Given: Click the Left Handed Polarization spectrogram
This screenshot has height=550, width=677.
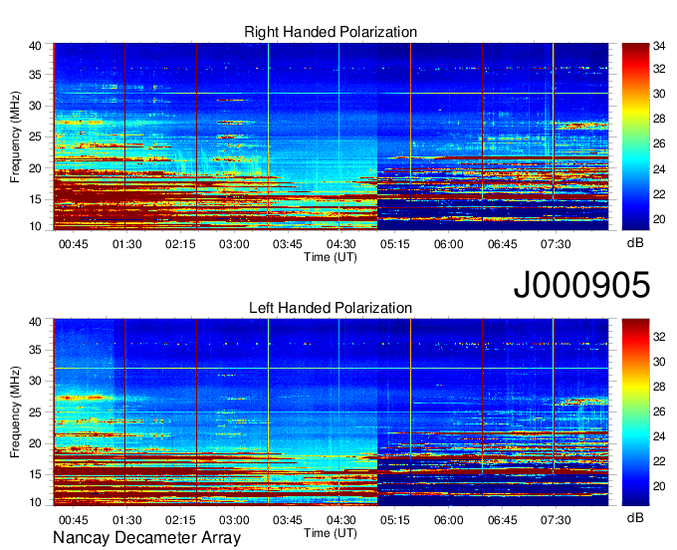Looking at the screenshot, I should (x=331, y=412).
